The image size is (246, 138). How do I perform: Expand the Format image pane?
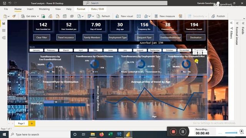pyautogui.click(x=237, y=23)
